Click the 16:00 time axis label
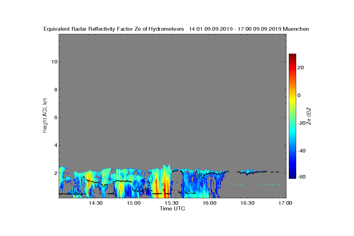This screenshot has height=236, width=354. tap(209, 203)
